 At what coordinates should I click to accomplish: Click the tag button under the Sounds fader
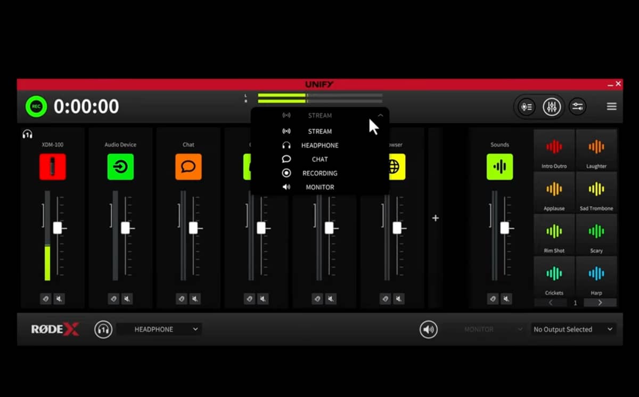point(493,299)
